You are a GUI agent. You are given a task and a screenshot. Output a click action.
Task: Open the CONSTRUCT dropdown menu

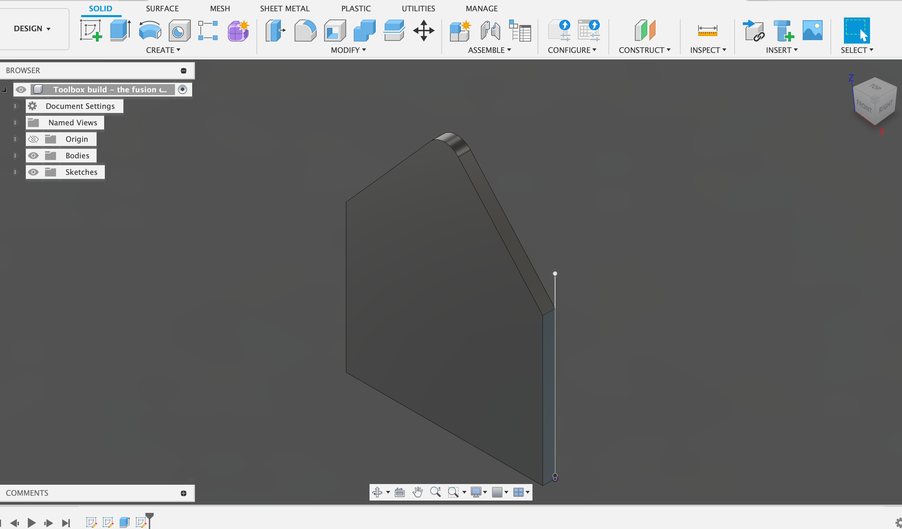[645, 50]
